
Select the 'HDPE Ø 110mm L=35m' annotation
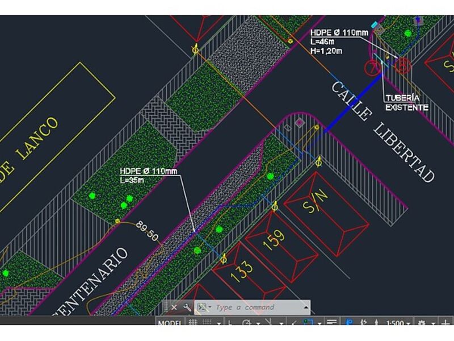[149, 175]
